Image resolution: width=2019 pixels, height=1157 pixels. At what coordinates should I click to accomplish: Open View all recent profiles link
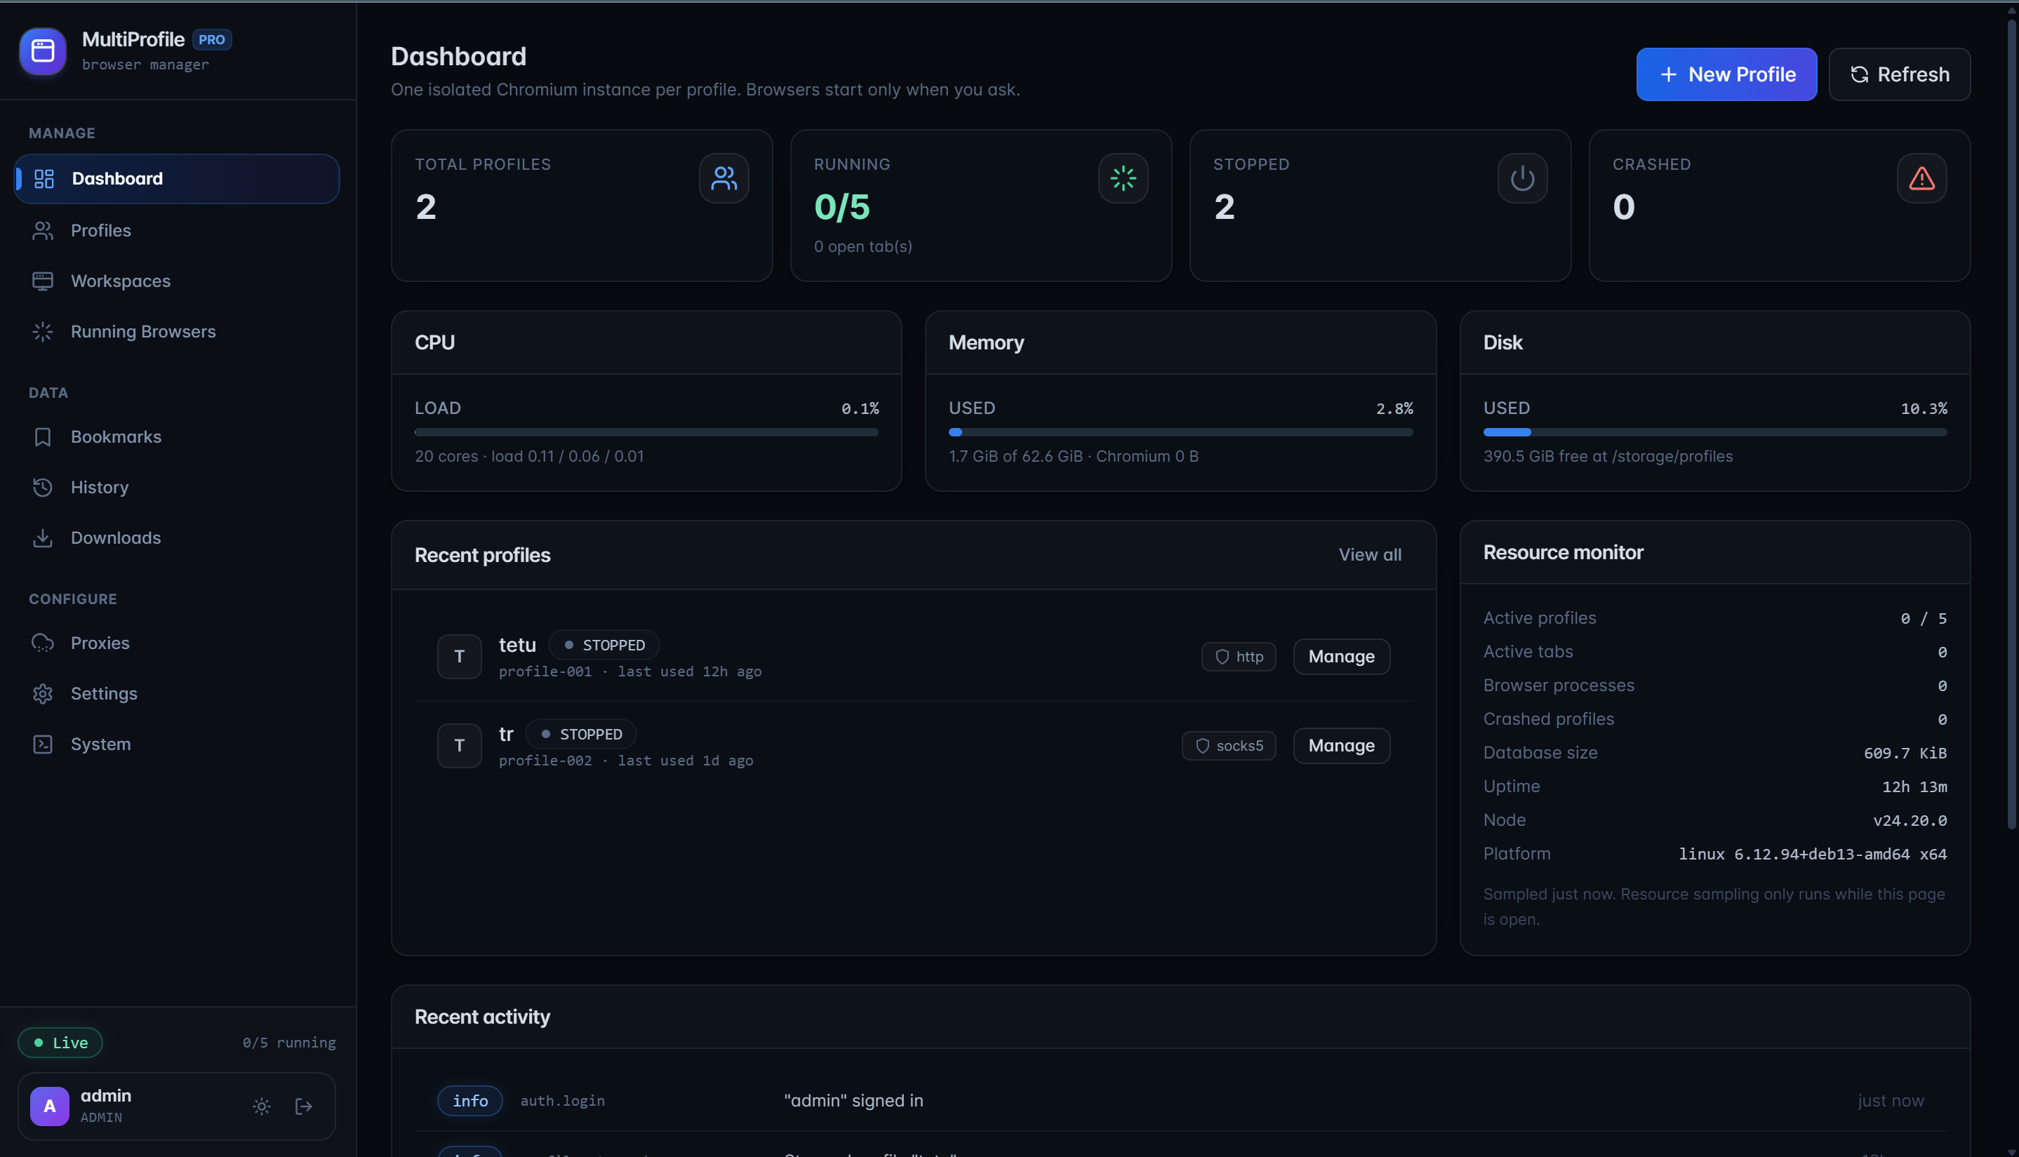click(1370, 555)
